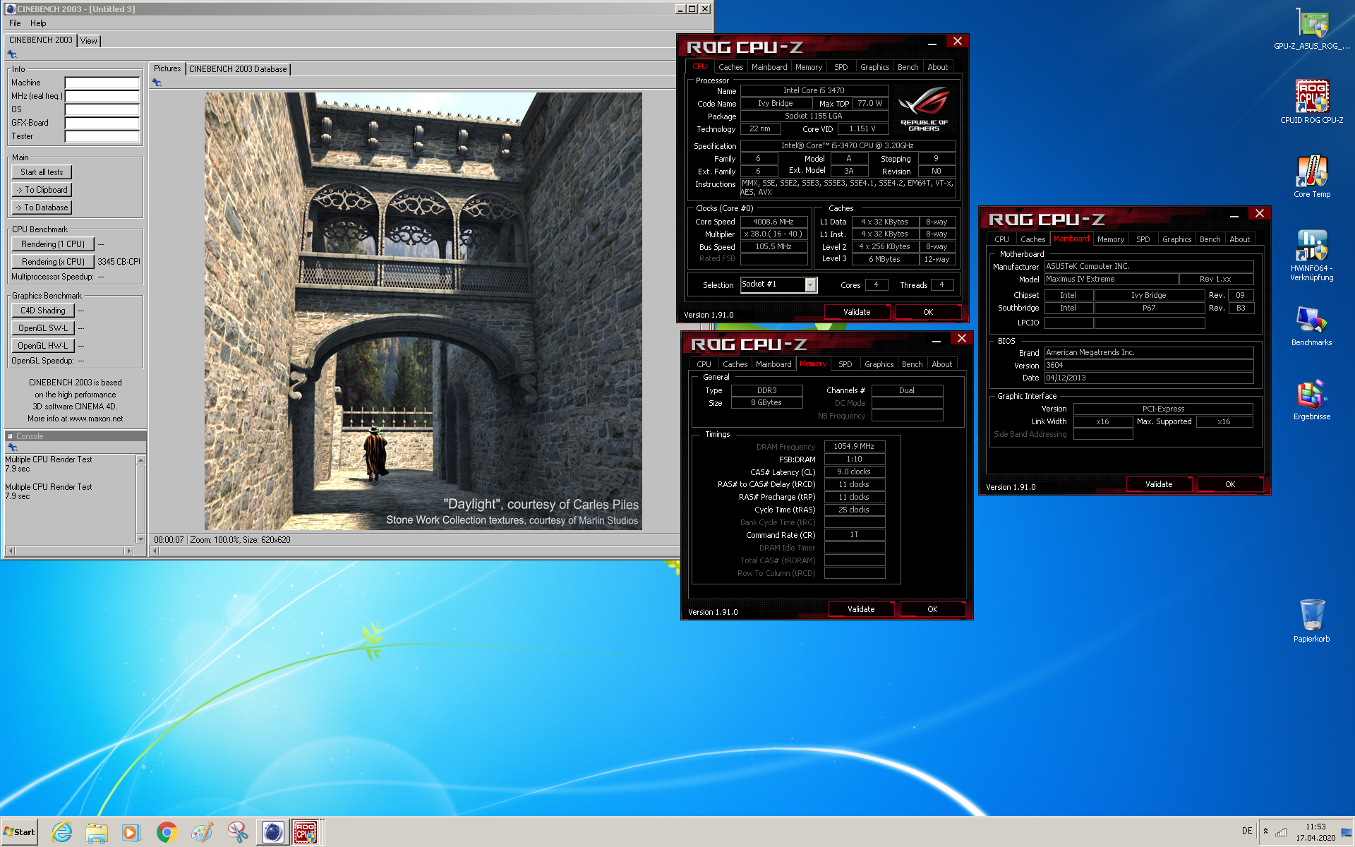Launch Core Temp desktop shortcut

1311,176
